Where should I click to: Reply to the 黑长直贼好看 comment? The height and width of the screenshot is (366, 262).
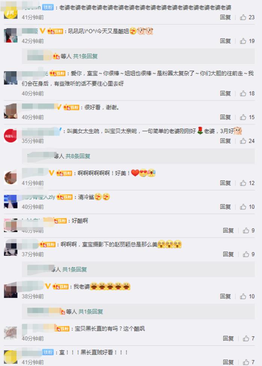228,362
